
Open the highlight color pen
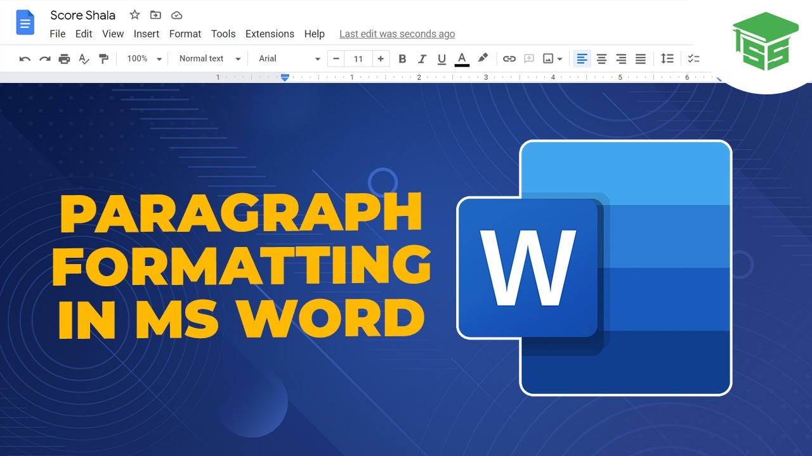(483, 58)
